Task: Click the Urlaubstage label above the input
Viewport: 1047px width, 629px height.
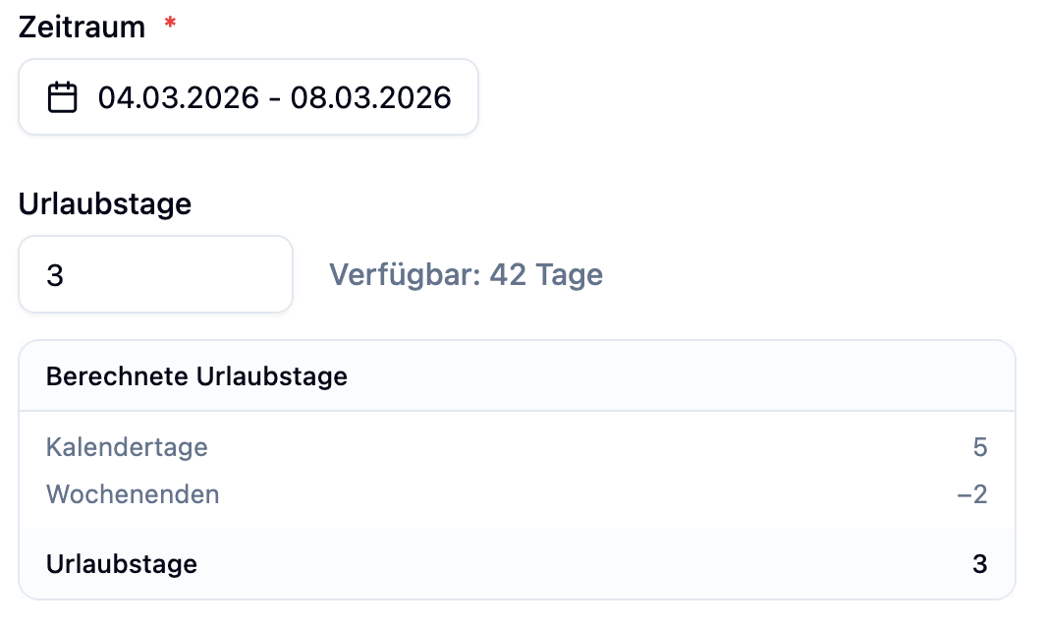Action: coord(104,204)
